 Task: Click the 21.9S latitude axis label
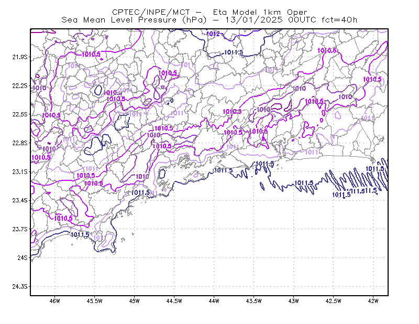click(20, 57)
